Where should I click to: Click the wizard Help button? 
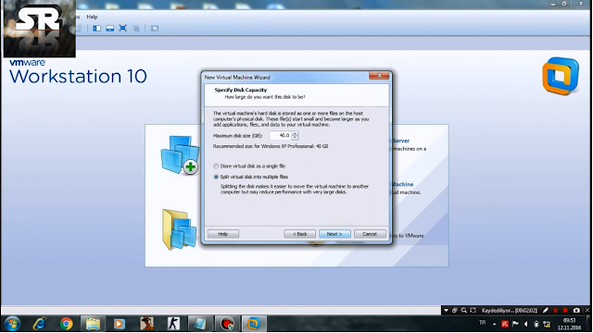click(x=223, y=234)
